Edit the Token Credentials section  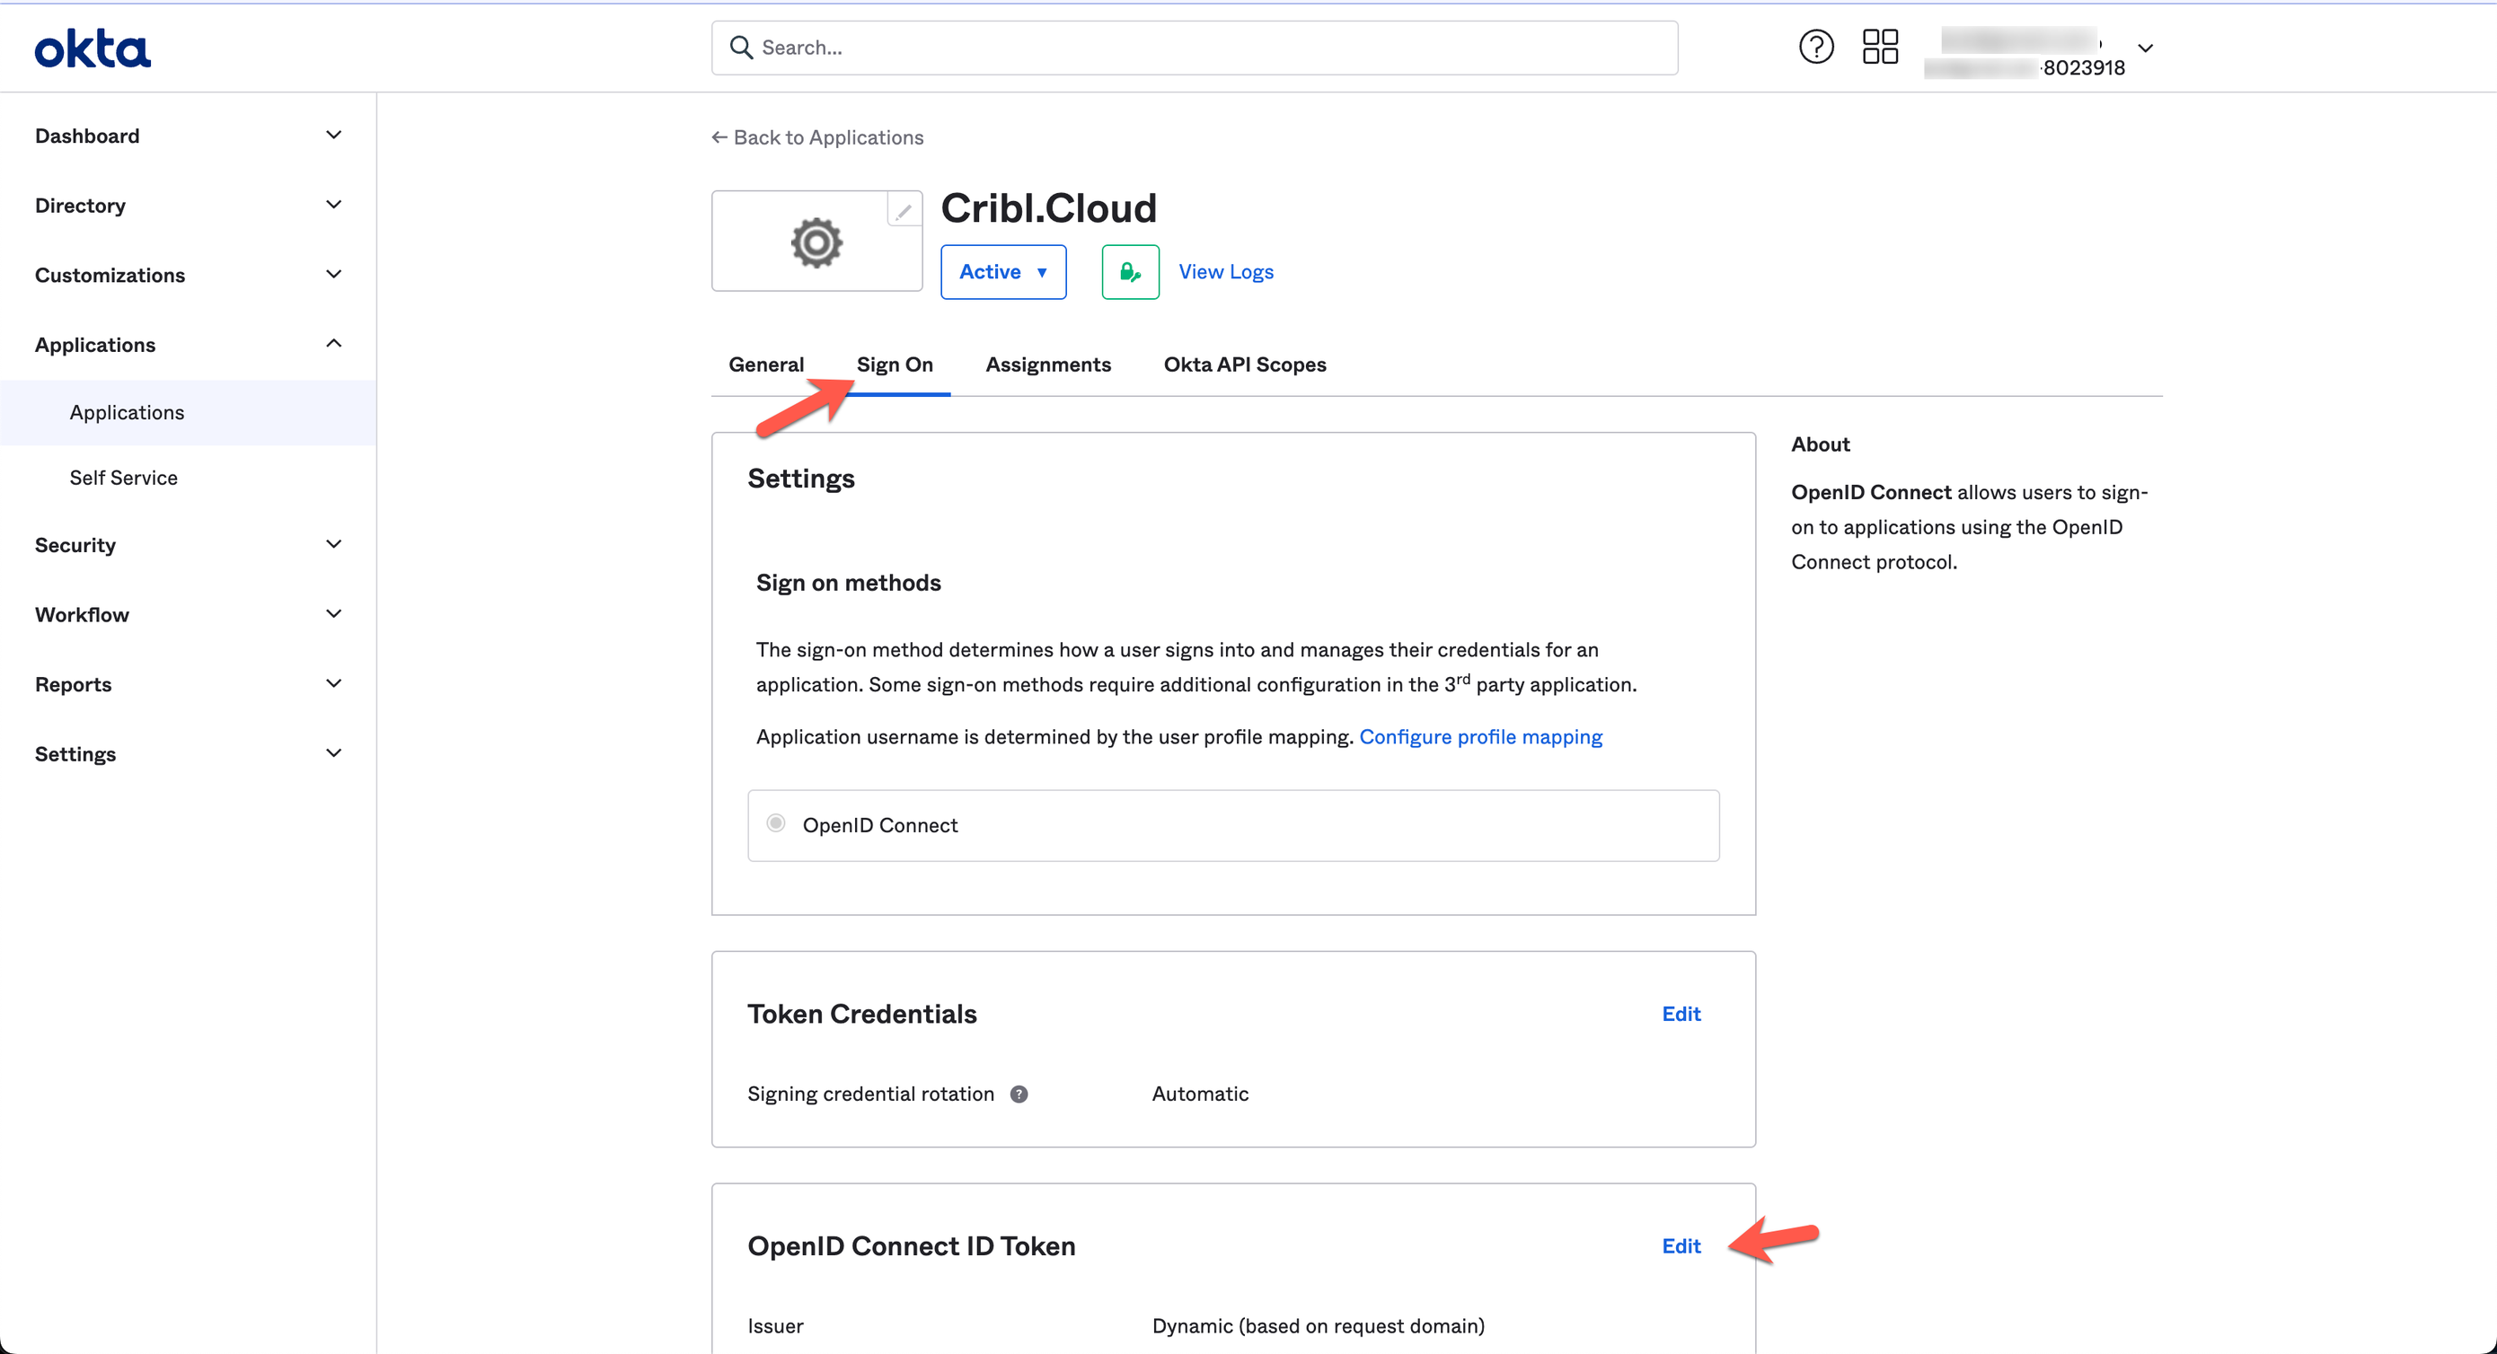point(1681,1013)
